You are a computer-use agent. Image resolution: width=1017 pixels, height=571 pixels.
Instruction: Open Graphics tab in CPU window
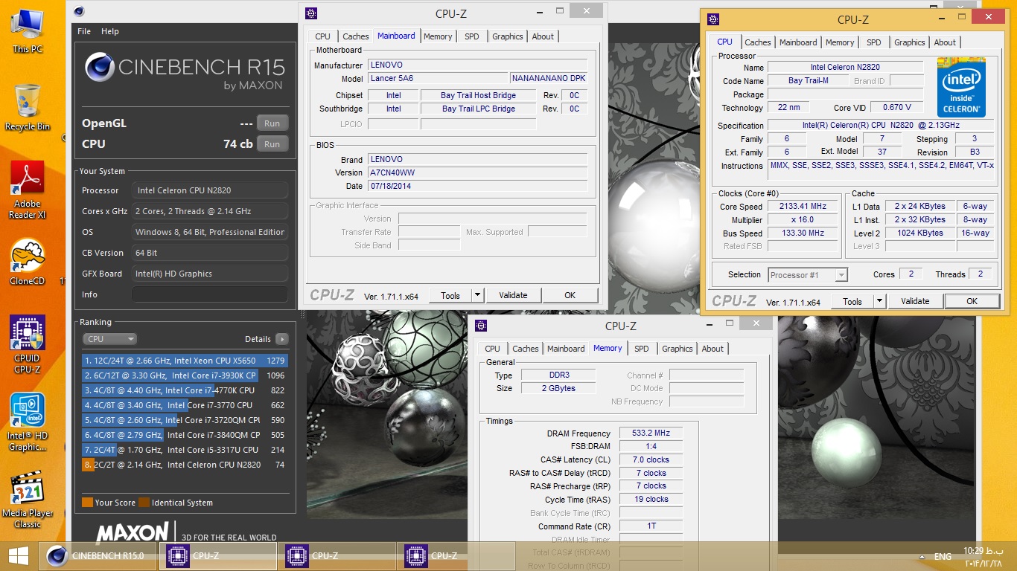tap(910, 42)
